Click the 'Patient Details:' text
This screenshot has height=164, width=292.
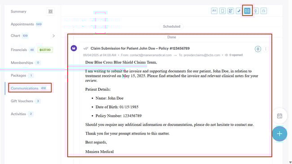tap(98, 89)
